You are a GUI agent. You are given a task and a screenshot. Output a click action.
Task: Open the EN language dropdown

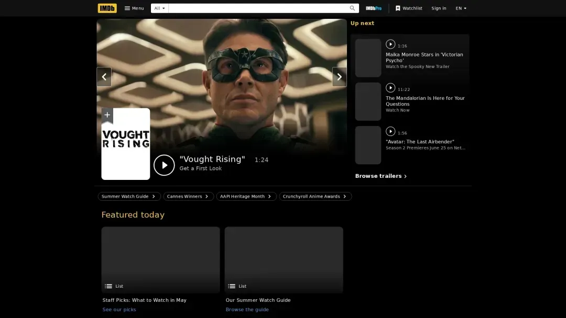pyautogui.click(x=461, y=8)
